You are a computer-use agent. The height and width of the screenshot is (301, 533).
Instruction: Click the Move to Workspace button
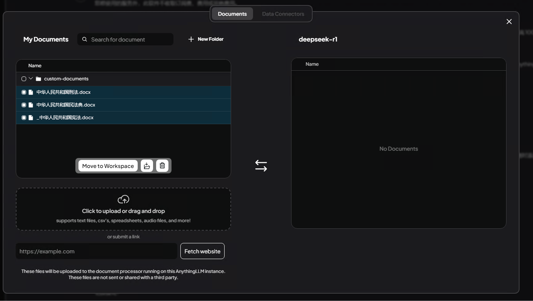[107, 166]
